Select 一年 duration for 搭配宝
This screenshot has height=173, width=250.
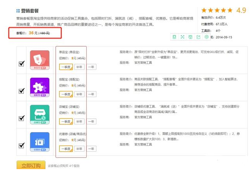(91, 94)
